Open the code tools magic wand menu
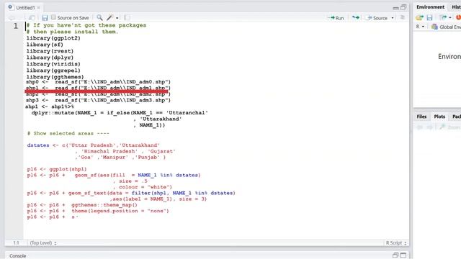Viewport: 461px width, 259px height. [x=110, y=17]
